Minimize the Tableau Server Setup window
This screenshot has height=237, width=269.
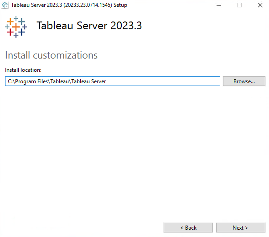click(219, 5)
